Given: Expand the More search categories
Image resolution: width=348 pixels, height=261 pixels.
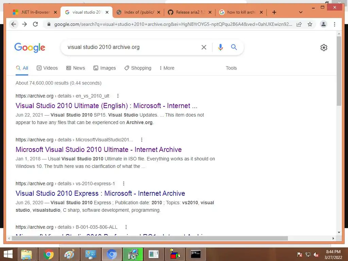Looking at the screenshot, I should [167, 68].
